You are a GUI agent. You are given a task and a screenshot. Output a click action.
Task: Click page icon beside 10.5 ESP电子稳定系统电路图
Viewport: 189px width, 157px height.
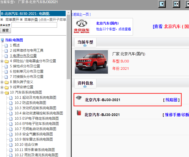pyautogui.click(x=11, y=119)
